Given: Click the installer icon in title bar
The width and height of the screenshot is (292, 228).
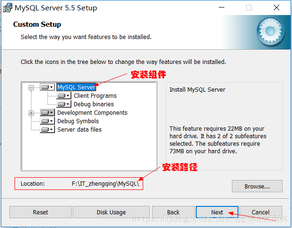Looking at the screenshot, I should pos(8,8).
